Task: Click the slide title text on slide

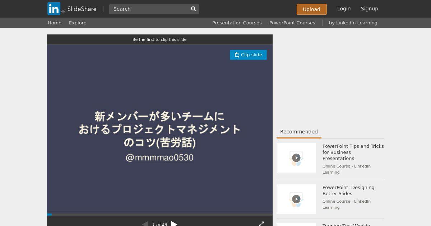Action: pyautogui.click(x=159, y=130)
